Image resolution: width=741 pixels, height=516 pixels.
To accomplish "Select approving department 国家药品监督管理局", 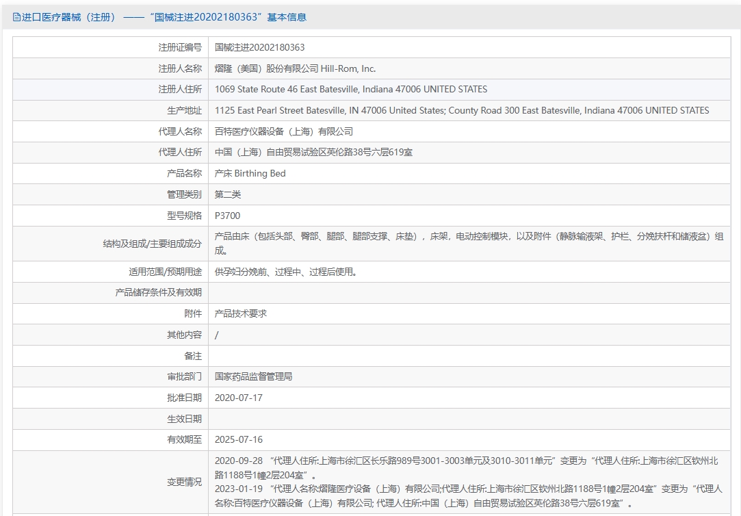I will click(253, 376).
